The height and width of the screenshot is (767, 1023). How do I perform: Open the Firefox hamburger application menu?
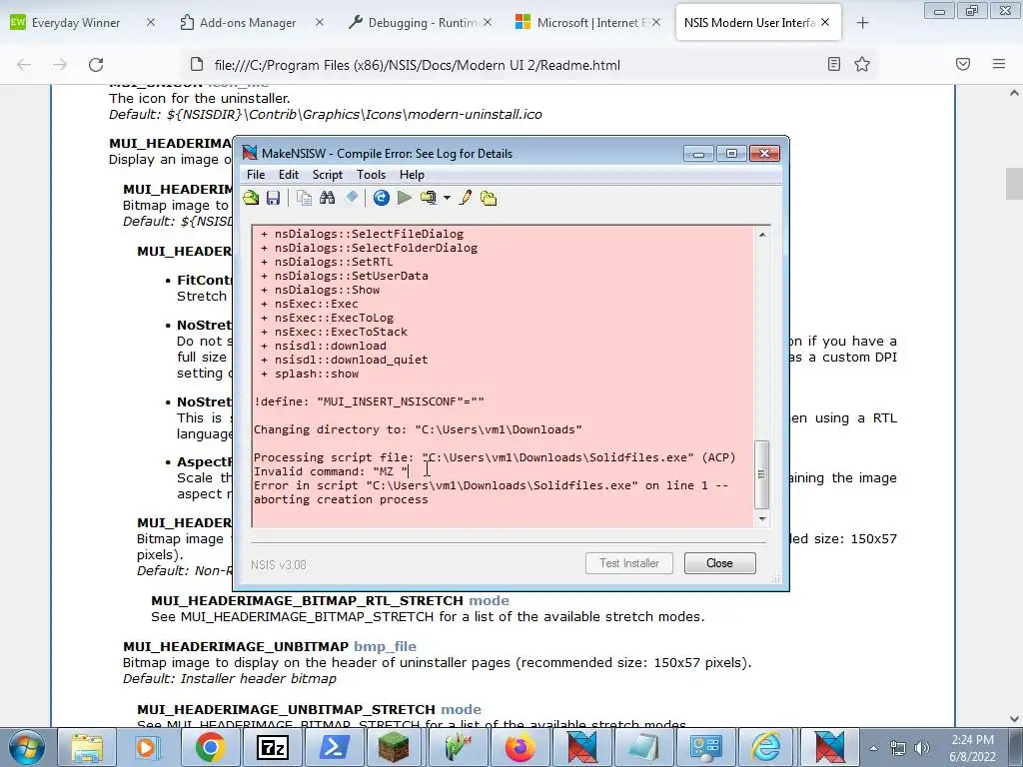(x=999, y=64)
